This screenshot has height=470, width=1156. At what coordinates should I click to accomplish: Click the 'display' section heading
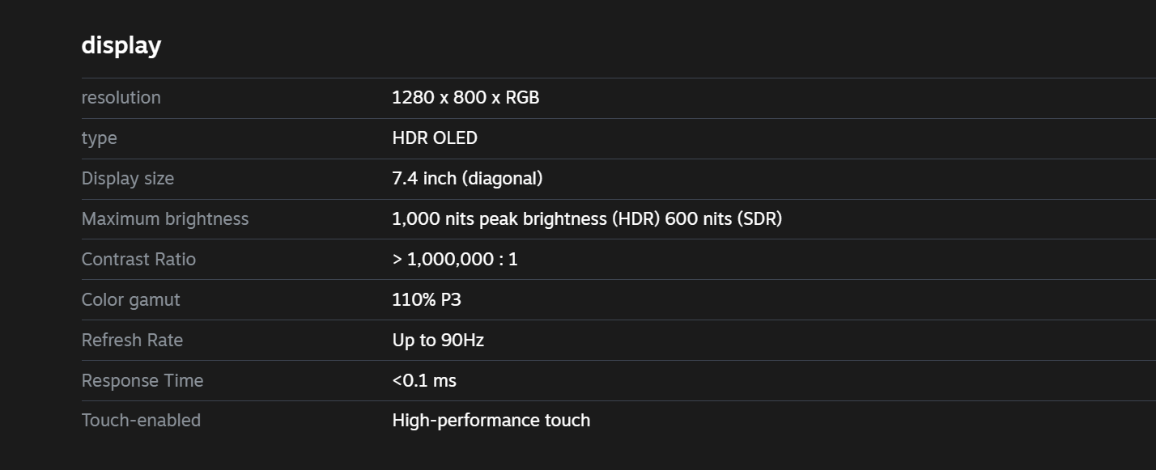tap(121, 45)
